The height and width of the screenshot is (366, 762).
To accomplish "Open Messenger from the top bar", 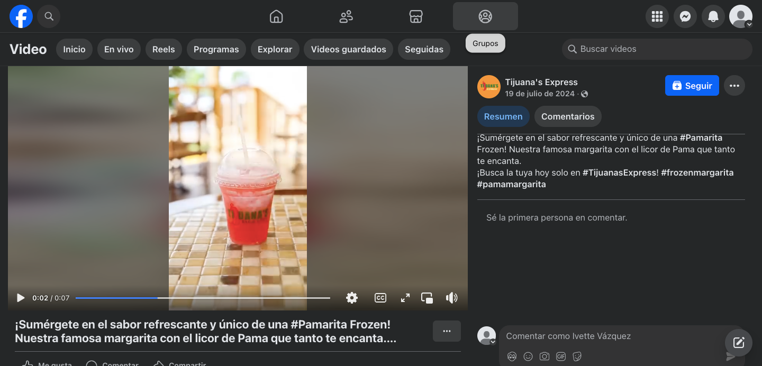I will click(x=685, y=16).
